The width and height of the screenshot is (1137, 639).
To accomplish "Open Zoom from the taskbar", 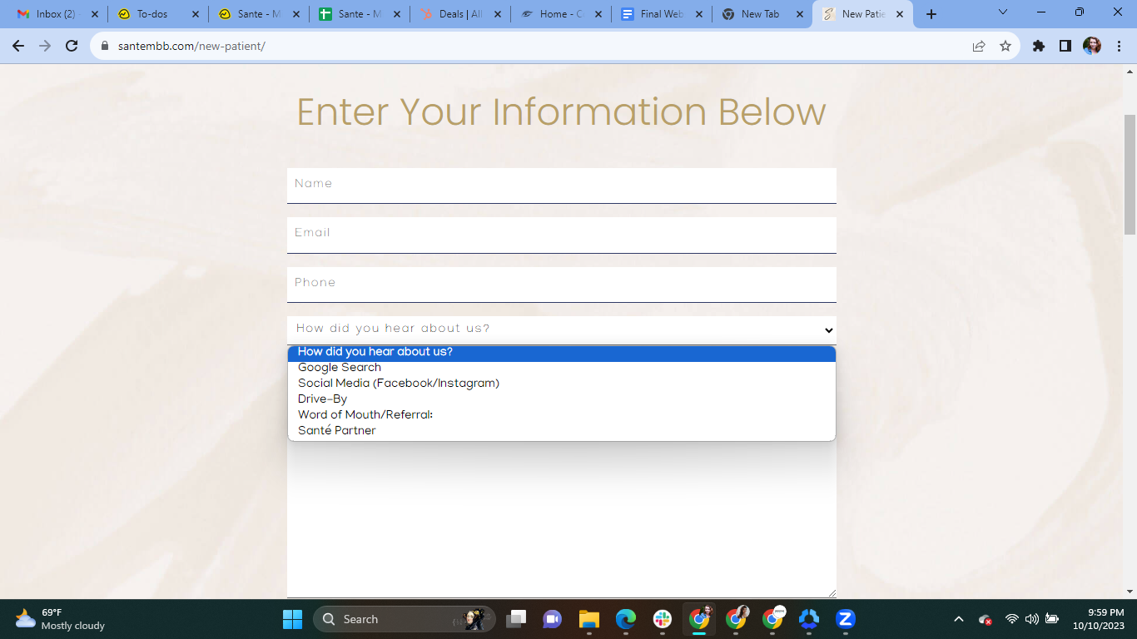I will tap(846, 619).
